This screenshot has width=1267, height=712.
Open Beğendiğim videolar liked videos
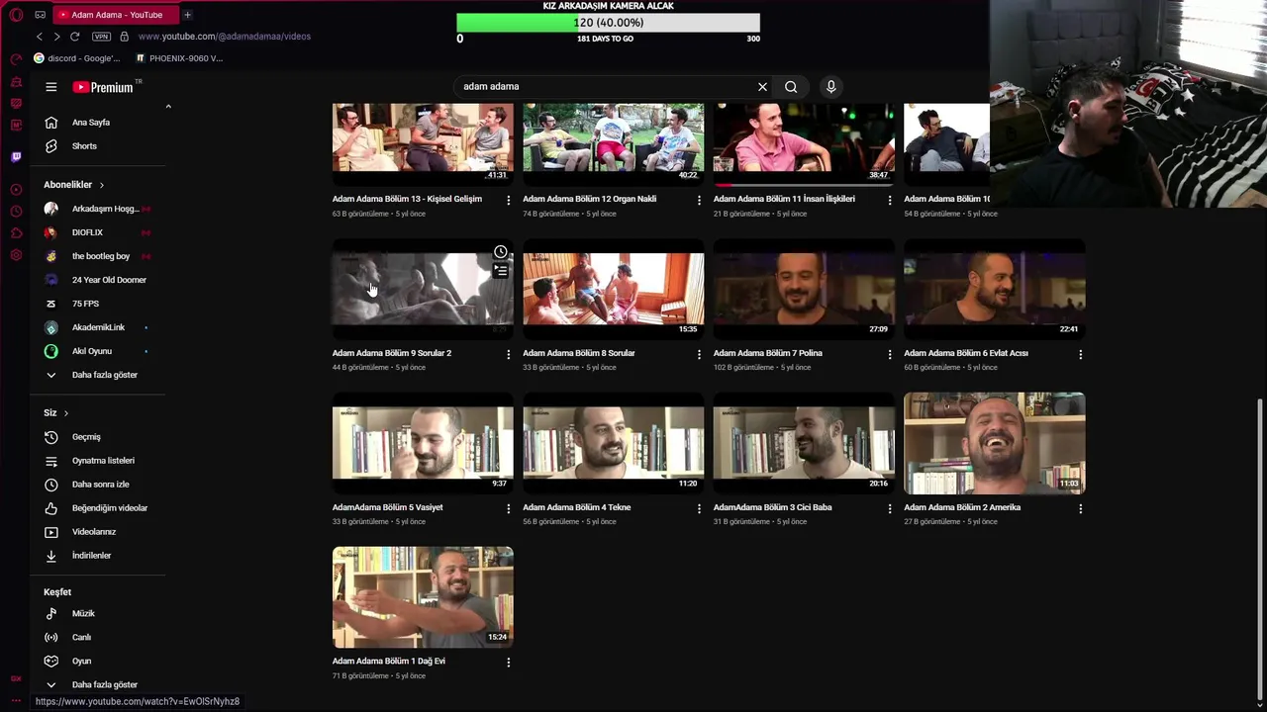coord(99,508)
